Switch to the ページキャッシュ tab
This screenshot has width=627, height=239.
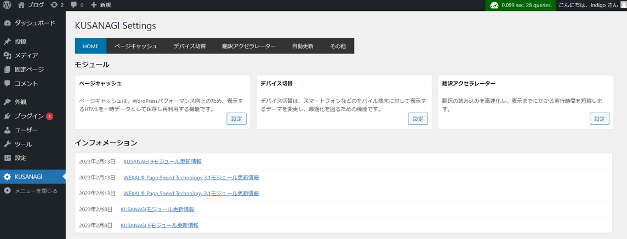(x=135, y=46)
